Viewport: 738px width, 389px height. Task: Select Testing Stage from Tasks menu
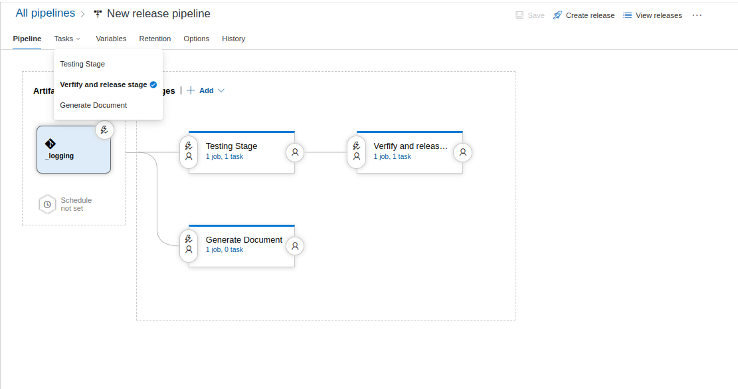pyautogui.click(x=82, y=64)
